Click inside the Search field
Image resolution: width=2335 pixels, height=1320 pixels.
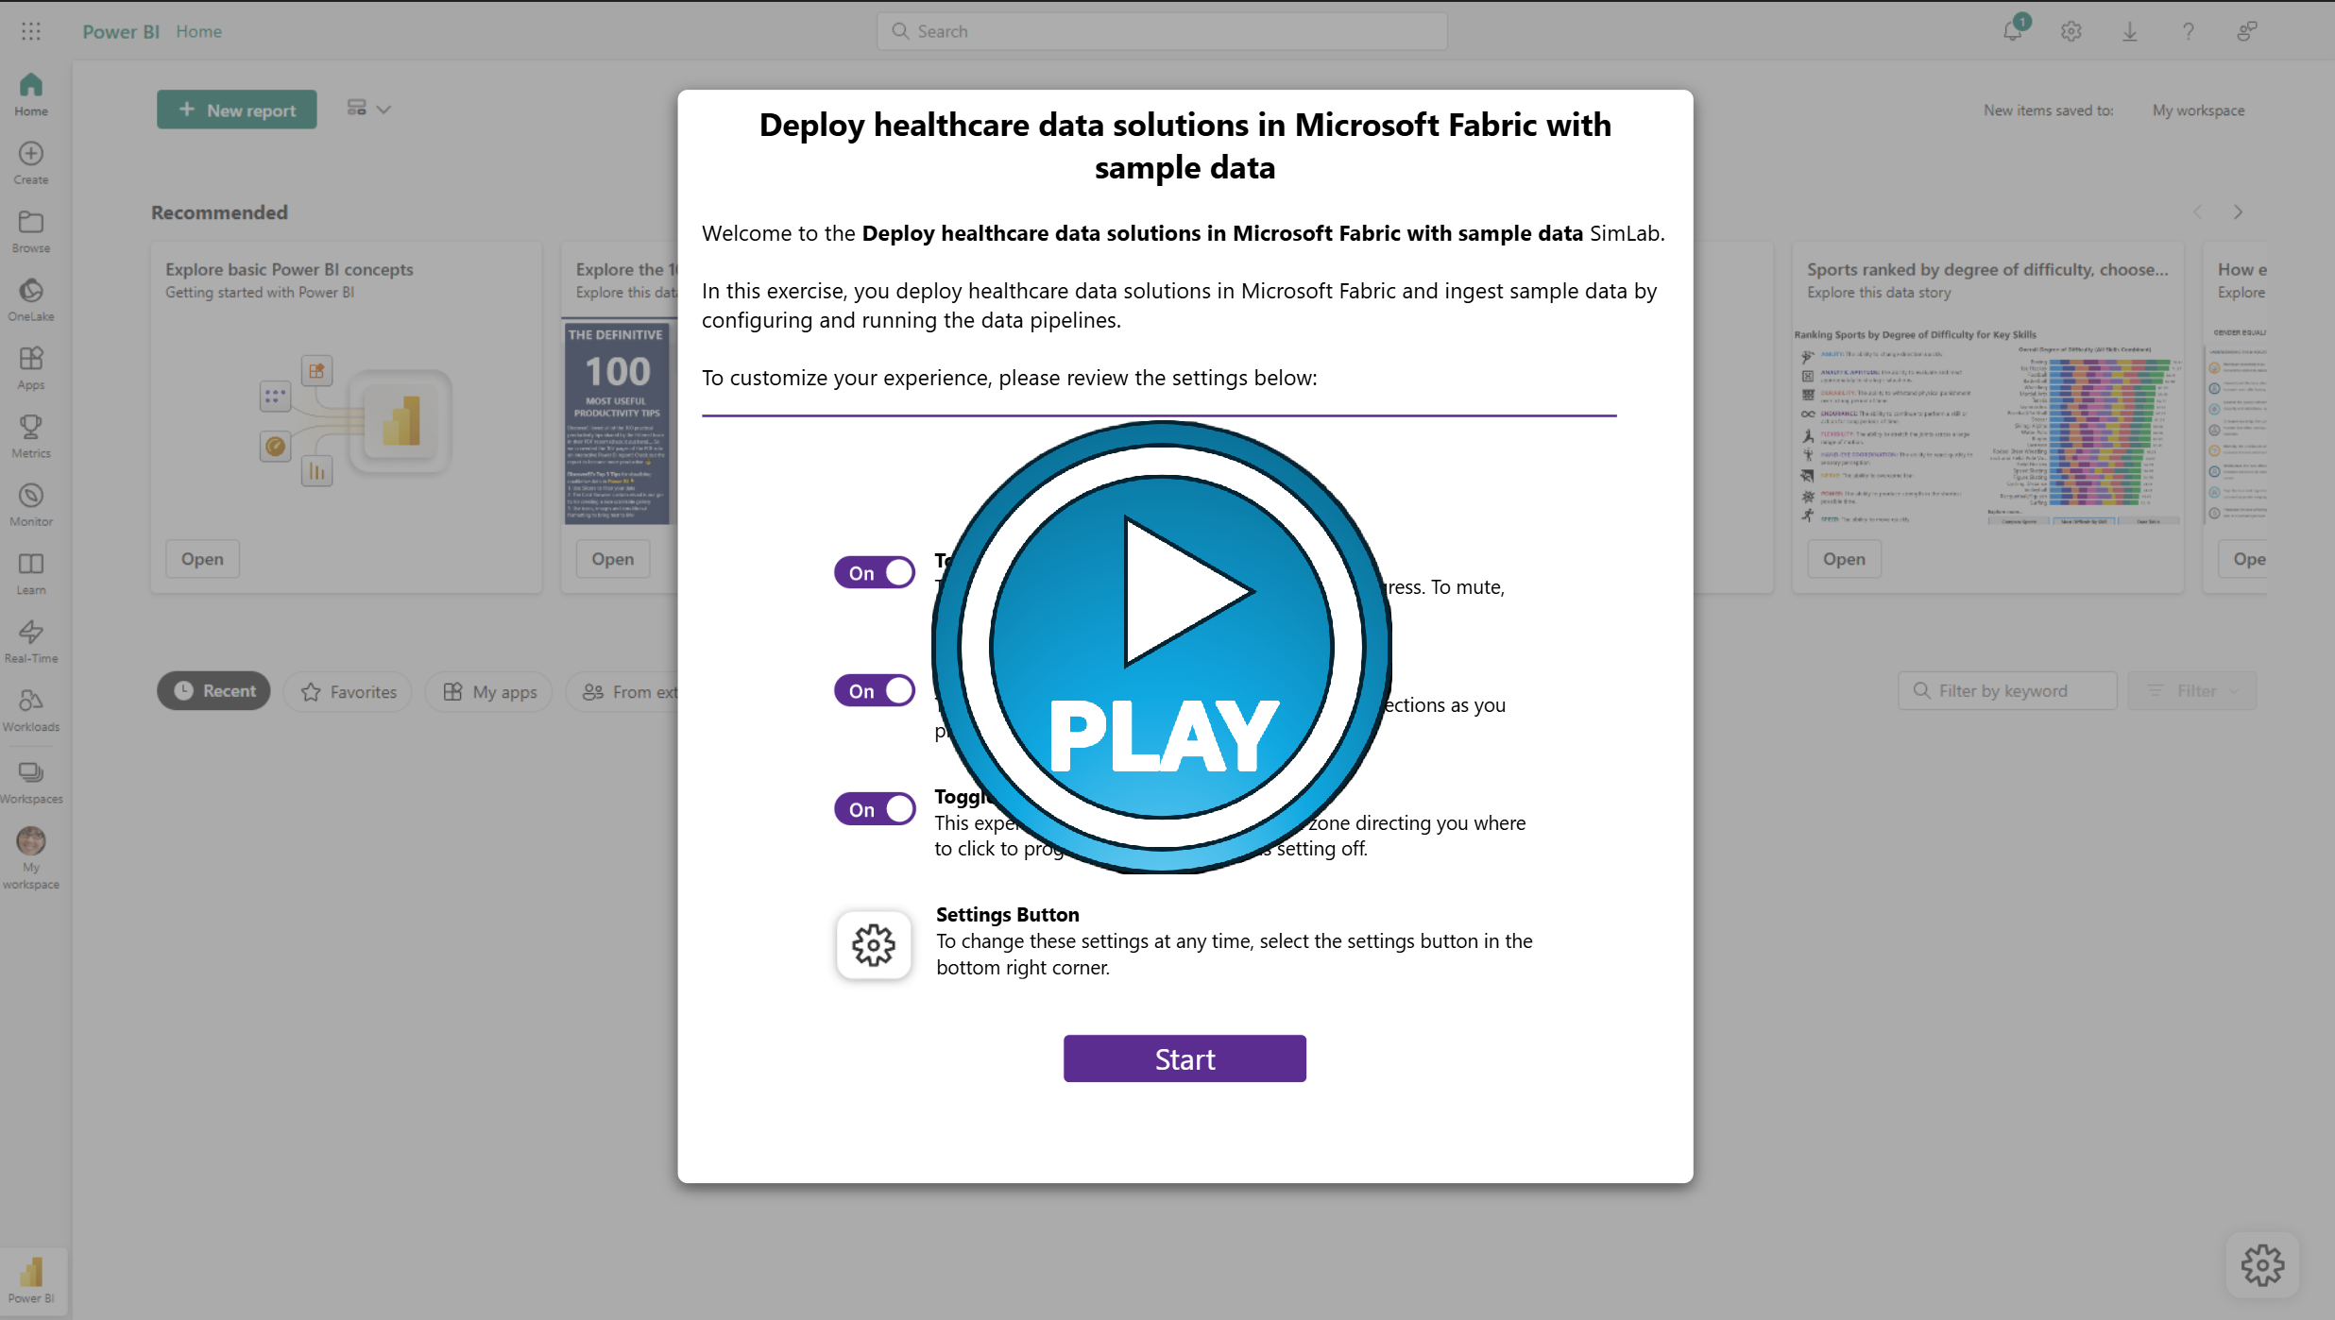(x=1160, y=30)
